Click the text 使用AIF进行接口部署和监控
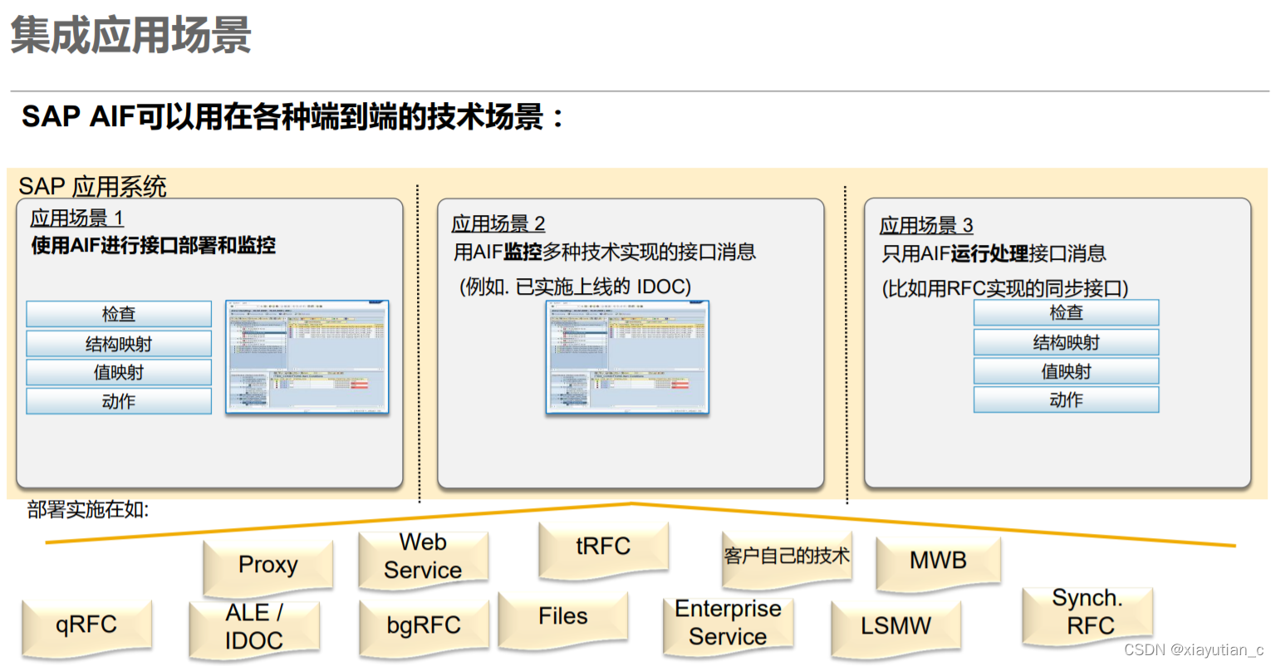This screenshot has height=666, width=1276. (x=154, y=246)
